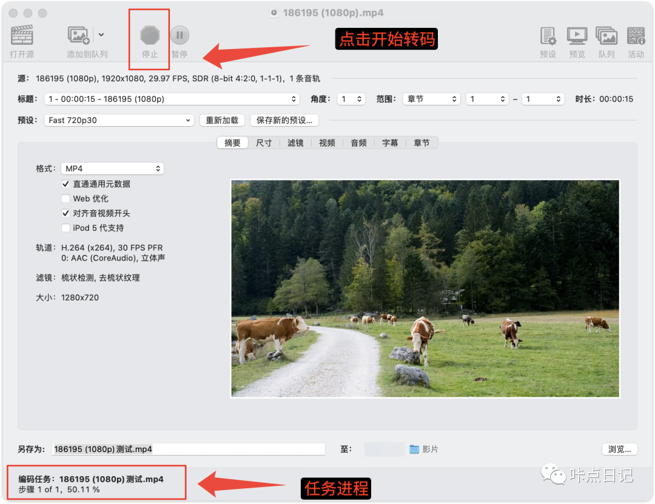Open the Fast 720p30 preset dropdown
Viewport: 655px width, 504px height.
119,121
